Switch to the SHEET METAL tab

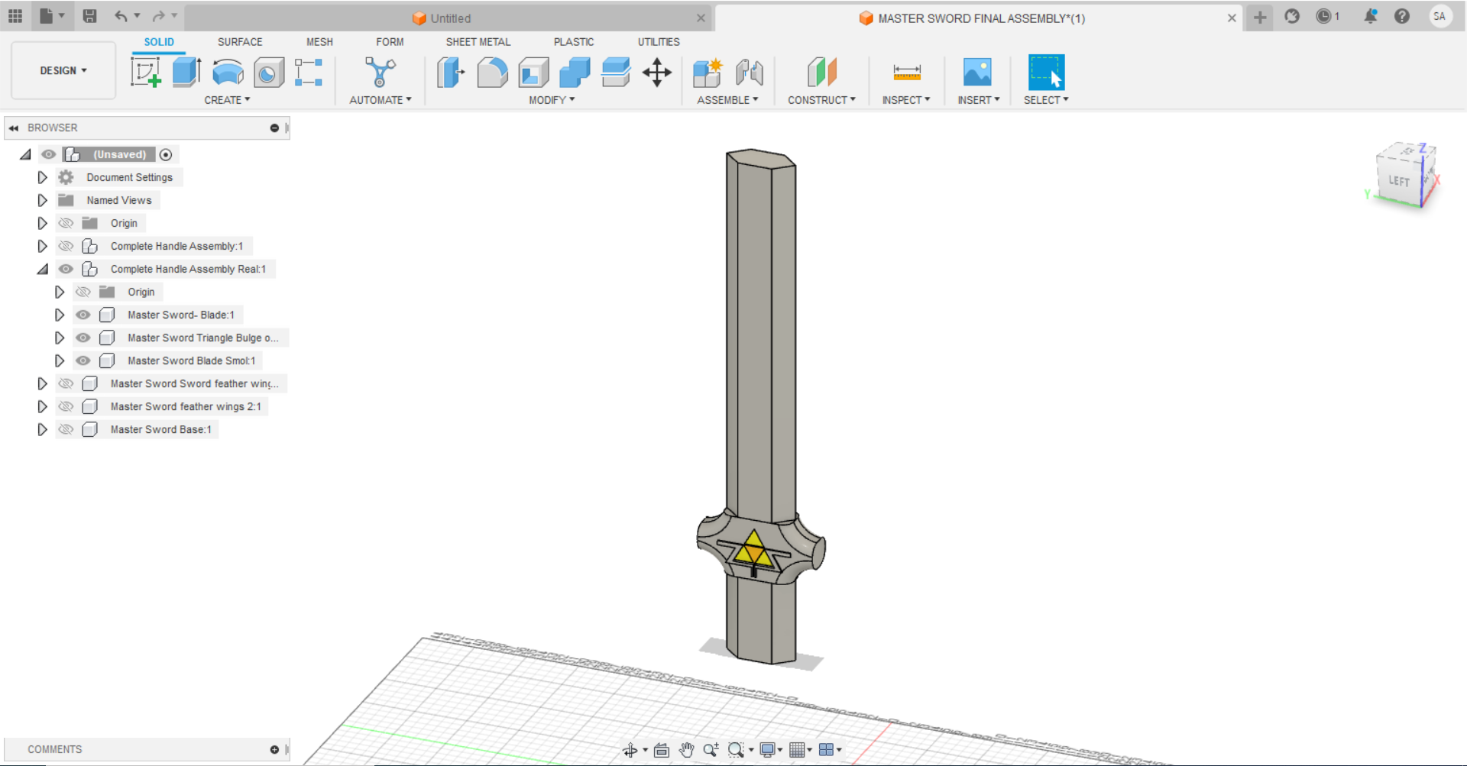click(478, 42)
